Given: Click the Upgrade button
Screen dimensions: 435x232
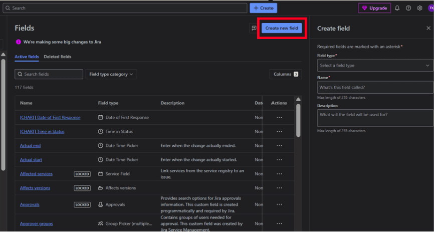Looking at the screenshot, I should coord(374,8).
